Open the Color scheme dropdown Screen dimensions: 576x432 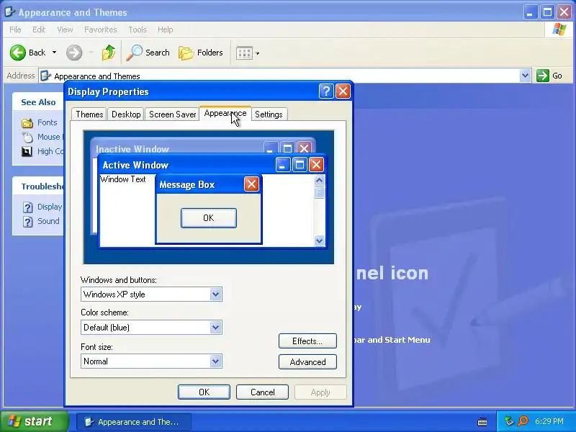tap(215, 328)
